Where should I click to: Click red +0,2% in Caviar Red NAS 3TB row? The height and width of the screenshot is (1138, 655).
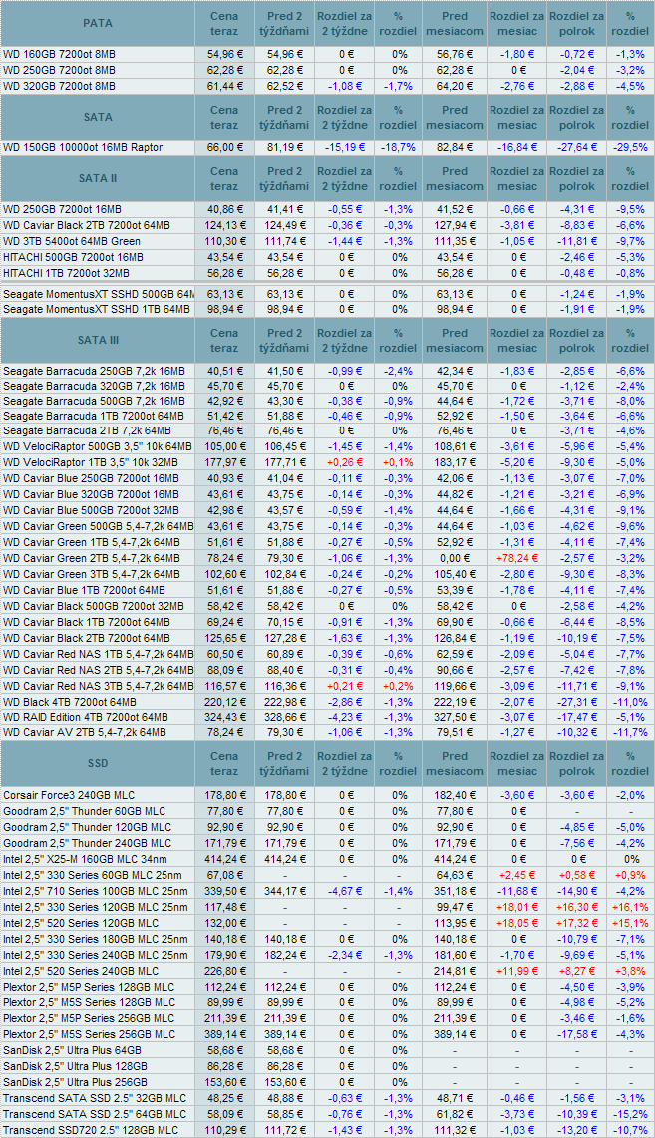click(x=398, y=687)
